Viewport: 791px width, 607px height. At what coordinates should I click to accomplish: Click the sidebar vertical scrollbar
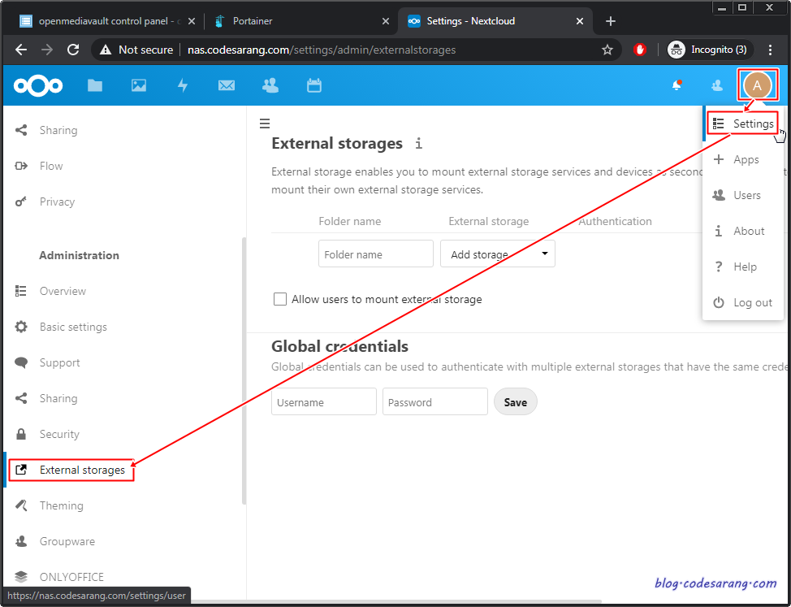pos(244,371)
